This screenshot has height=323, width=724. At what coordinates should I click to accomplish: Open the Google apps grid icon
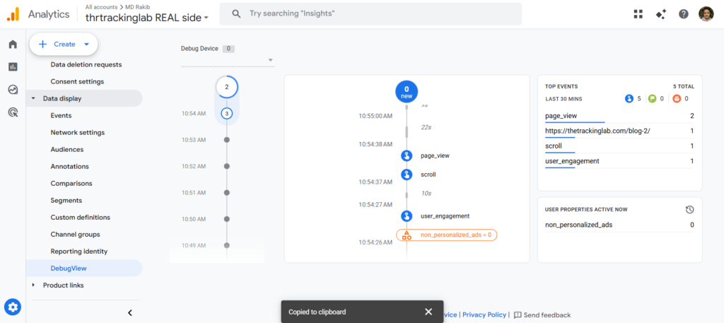[638, 14]
